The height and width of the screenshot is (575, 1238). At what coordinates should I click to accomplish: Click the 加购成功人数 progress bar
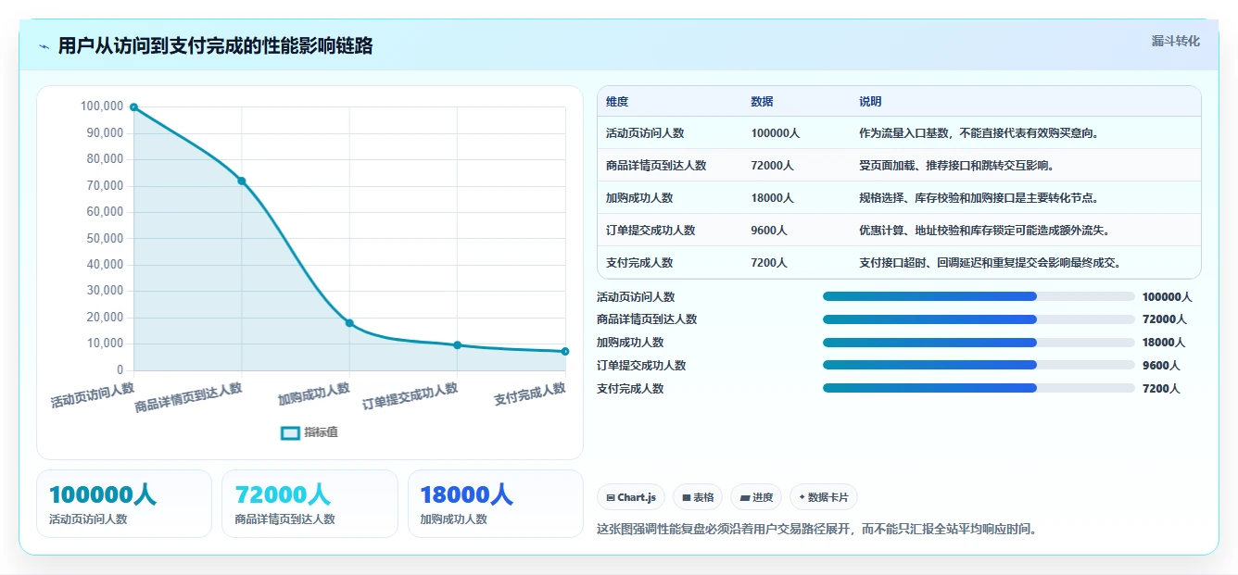click(979, 343)
